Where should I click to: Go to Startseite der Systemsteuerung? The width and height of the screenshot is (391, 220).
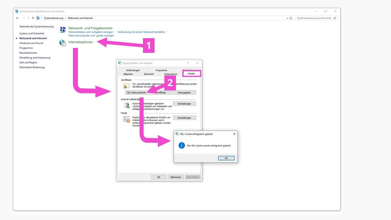[36, 27]
